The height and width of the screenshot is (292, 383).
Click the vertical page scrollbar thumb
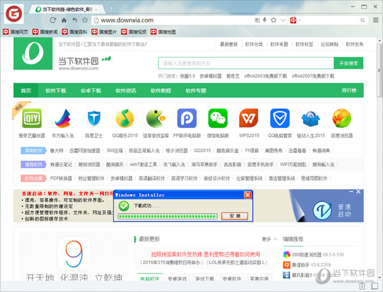coord(380,70)
